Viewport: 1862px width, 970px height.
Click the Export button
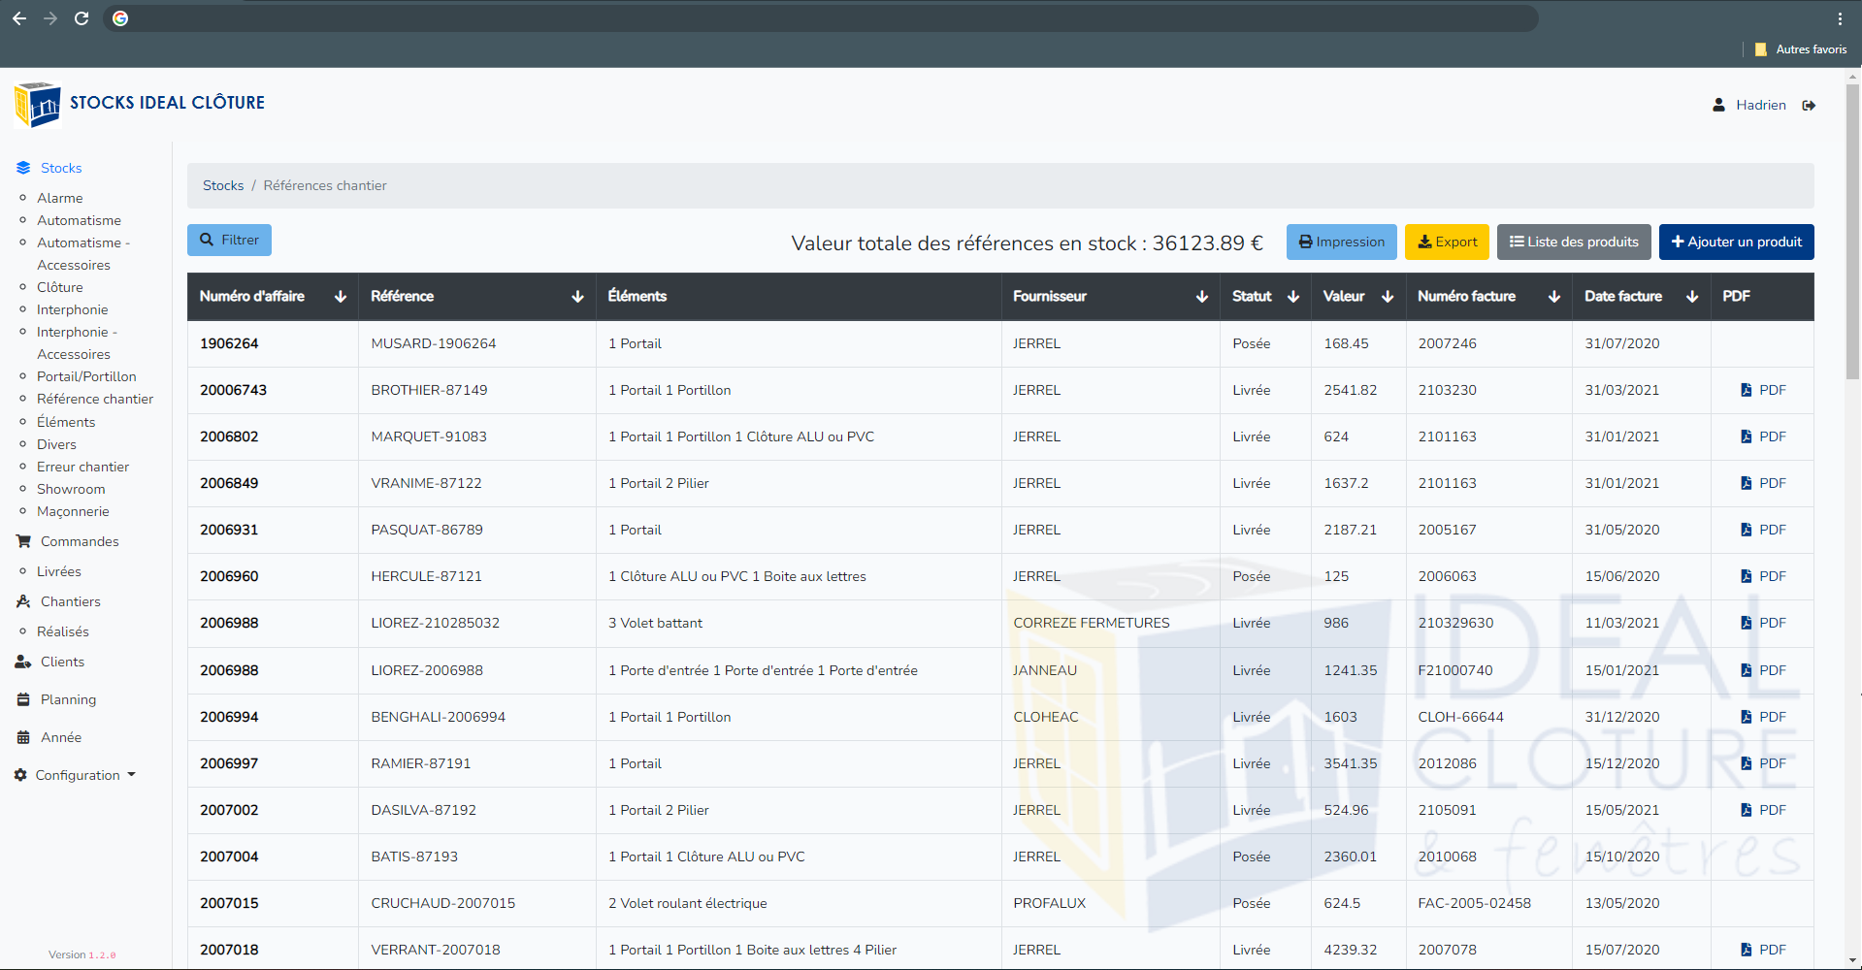coord(1447,242)
